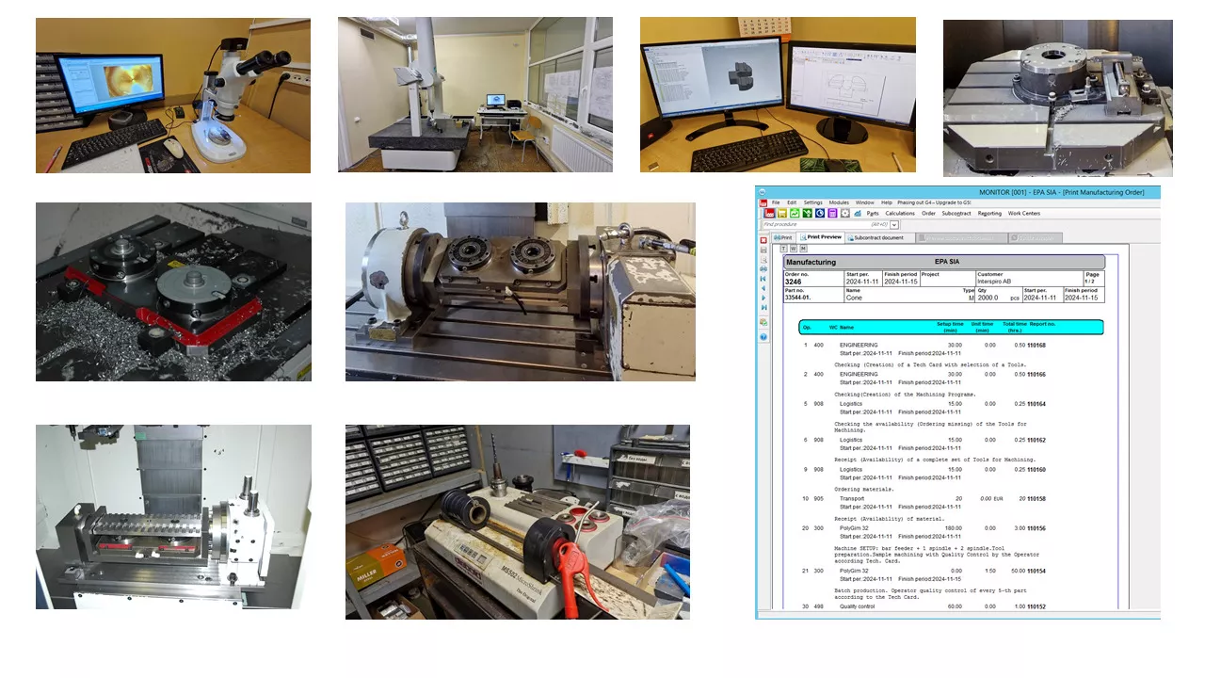This screenshot has height=678, width=1205.
Task: Switch to the Print tab
Action: (x=782, y=237)
